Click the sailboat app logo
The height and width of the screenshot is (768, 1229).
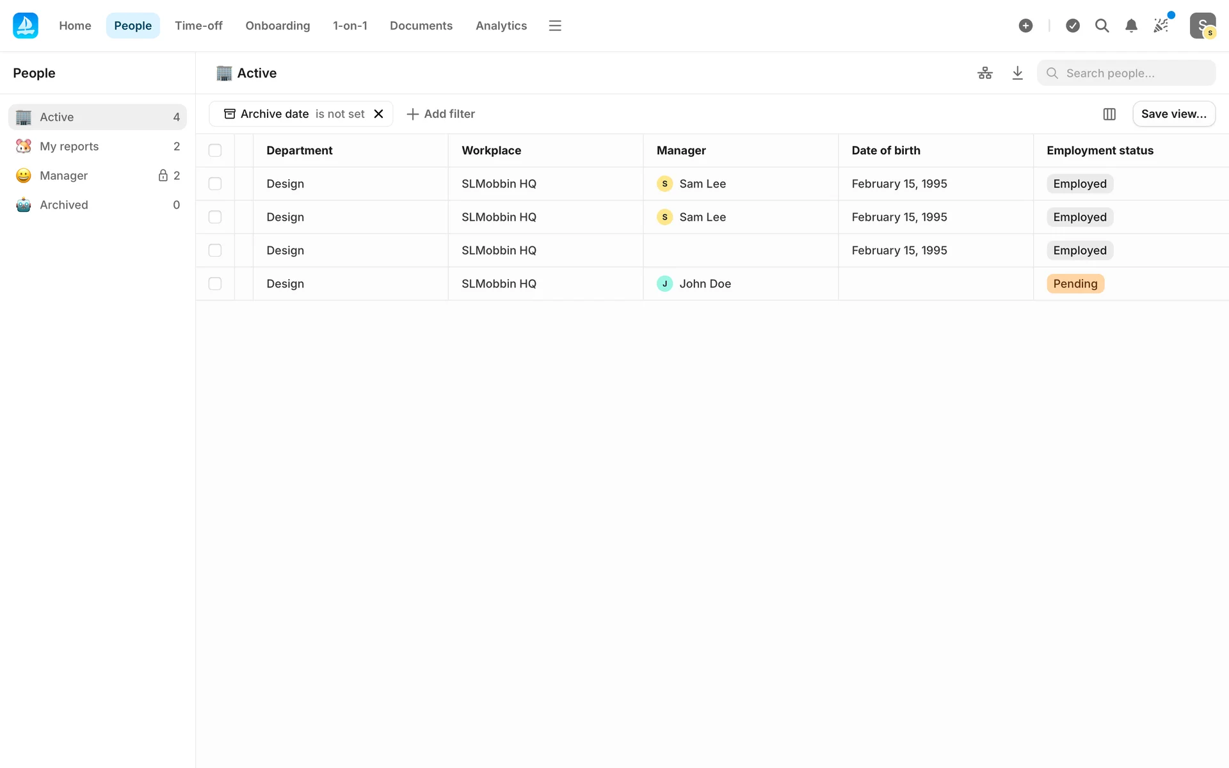(26, 26)
